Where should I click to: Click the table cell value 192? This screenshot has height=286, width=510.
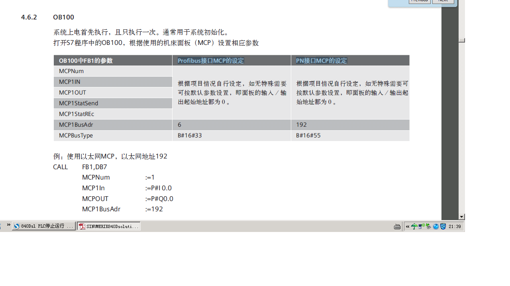[301, 125]
